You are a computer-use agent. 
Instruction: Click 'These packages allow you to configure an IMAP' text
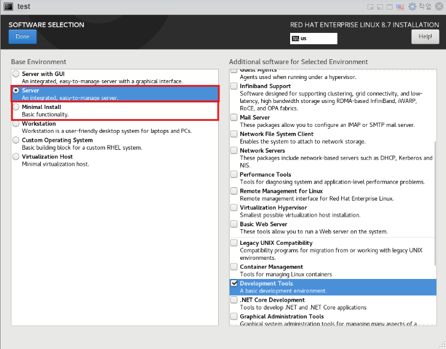[x=327, y=125]
